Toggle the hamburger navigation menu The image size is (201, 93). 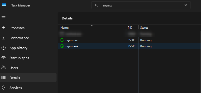tap(3, 18)
